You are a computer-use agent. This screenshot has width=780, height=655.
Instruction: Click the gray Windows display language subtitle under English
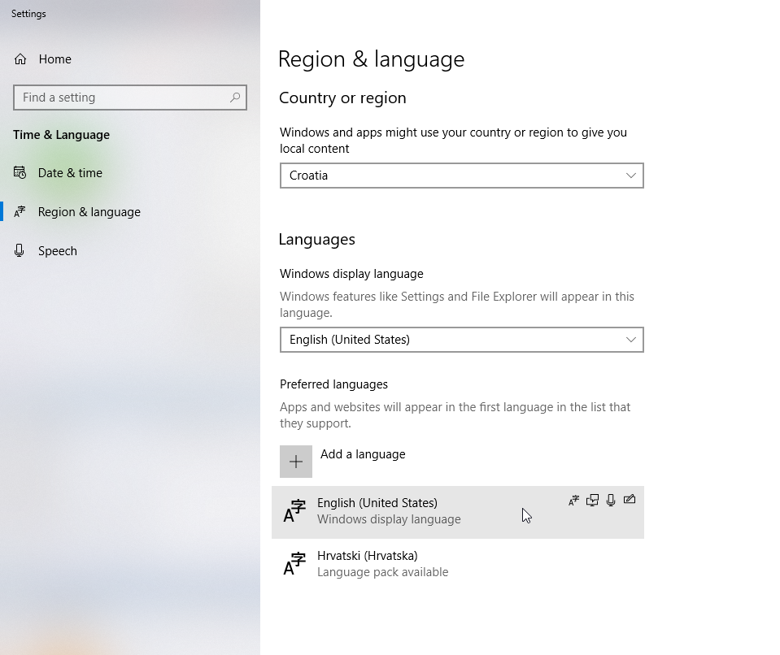point(389,519)
